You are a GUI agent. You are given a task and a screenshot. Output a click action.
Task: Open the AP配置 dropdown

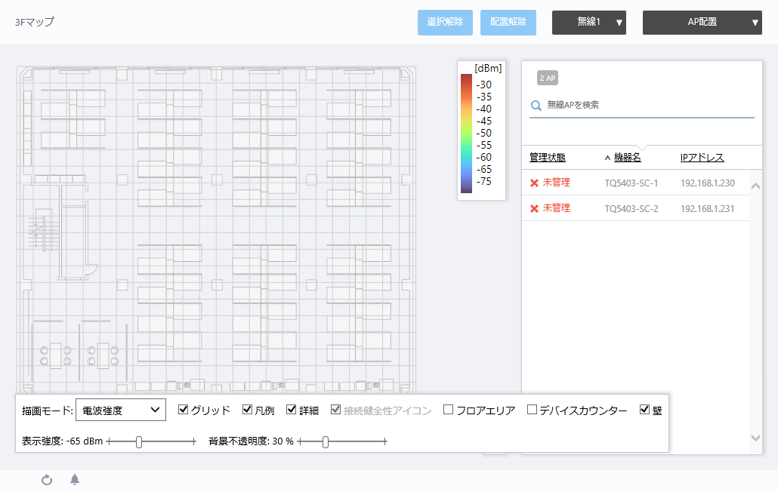coord(702,23)
